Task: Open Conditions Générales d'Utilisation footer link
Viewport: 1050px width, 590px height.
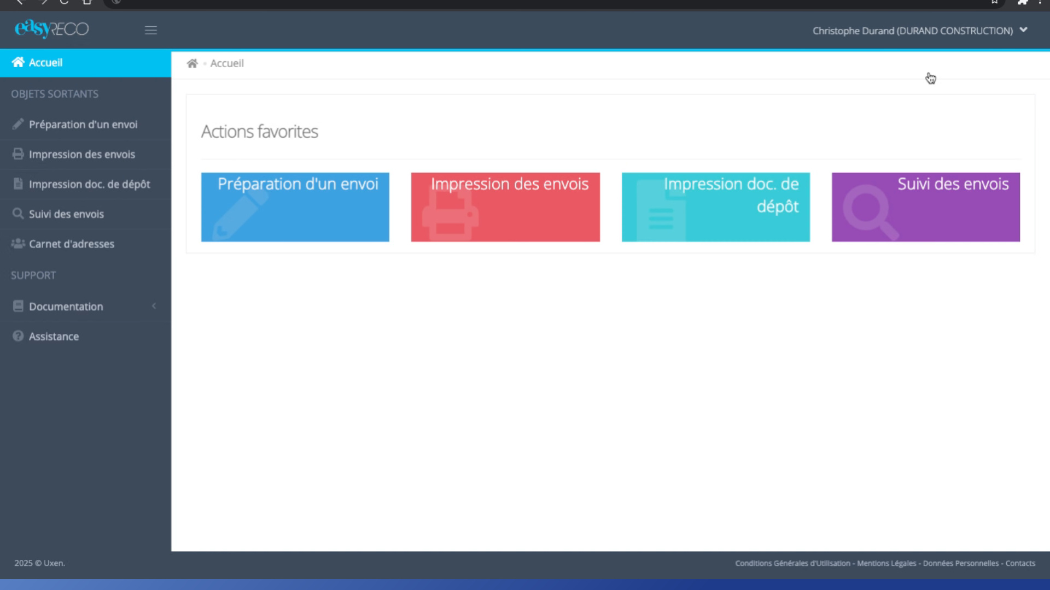Action: (792, 563)
